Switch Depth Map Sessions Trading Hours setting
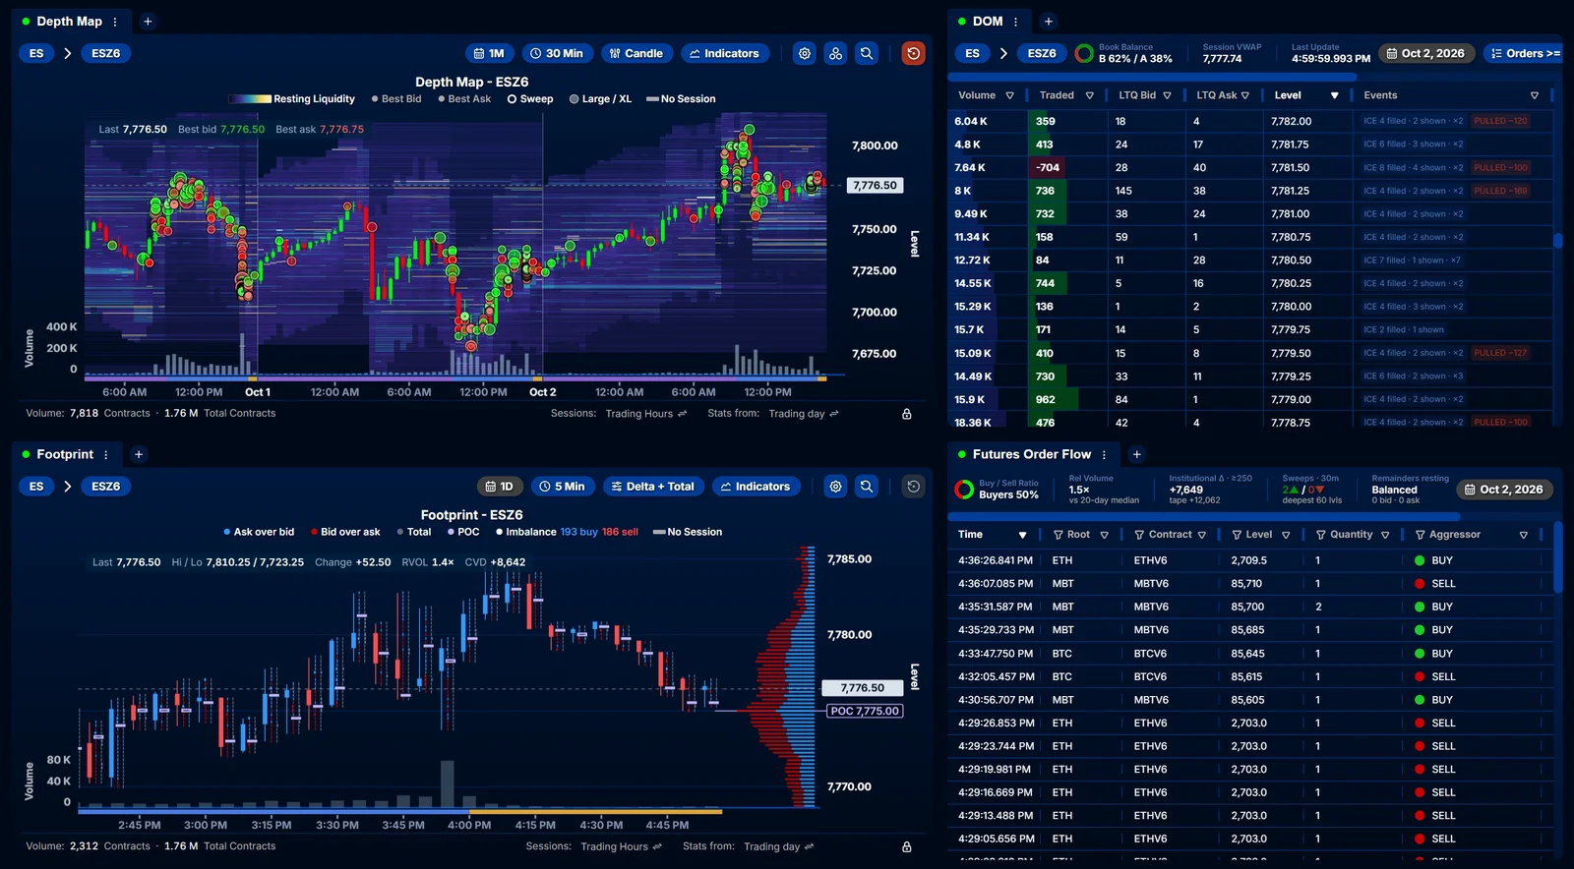The width and height of the screenshot is (1574, 869). pyautogui.click(x=646, y=414)
